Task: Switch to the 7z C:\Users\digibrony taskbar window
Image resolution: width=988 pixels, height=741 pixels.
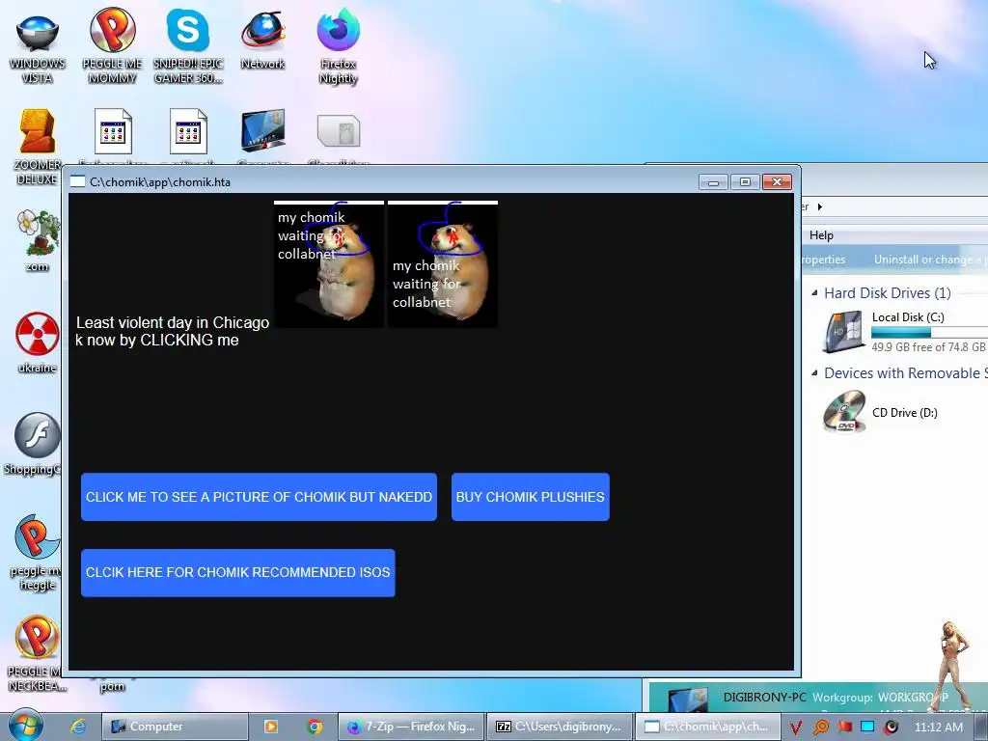Action: [561, 727]
